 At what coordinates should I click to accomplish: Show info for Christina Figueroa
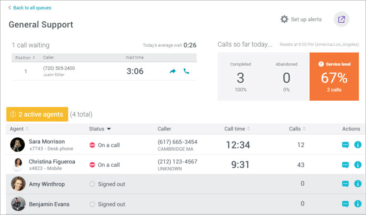click(x=358, y=165)
